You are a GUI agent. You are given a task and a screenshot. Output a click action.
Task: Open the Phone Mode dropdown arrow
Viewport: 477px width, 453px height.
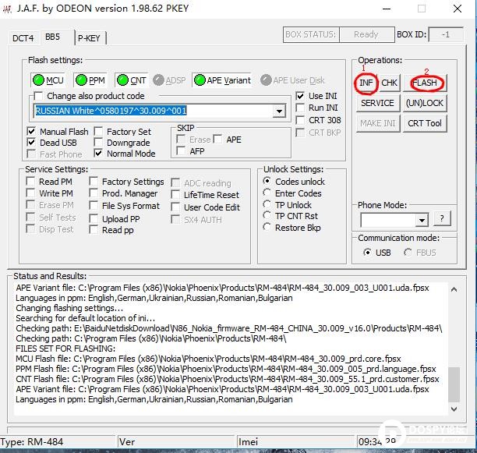coord(422,220)
